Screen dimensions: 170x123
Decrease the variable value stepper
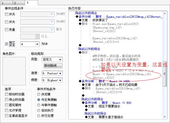(x=37, y=38)
